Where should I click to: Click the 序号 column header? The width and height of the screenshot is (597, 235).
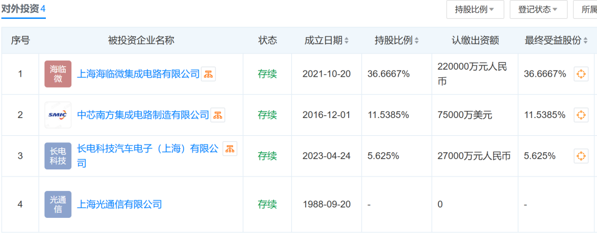20,40
